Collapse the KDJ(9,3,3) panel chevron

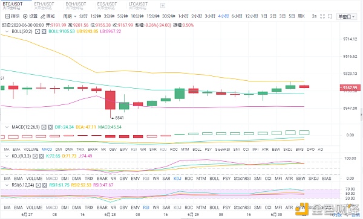(7, 156)
